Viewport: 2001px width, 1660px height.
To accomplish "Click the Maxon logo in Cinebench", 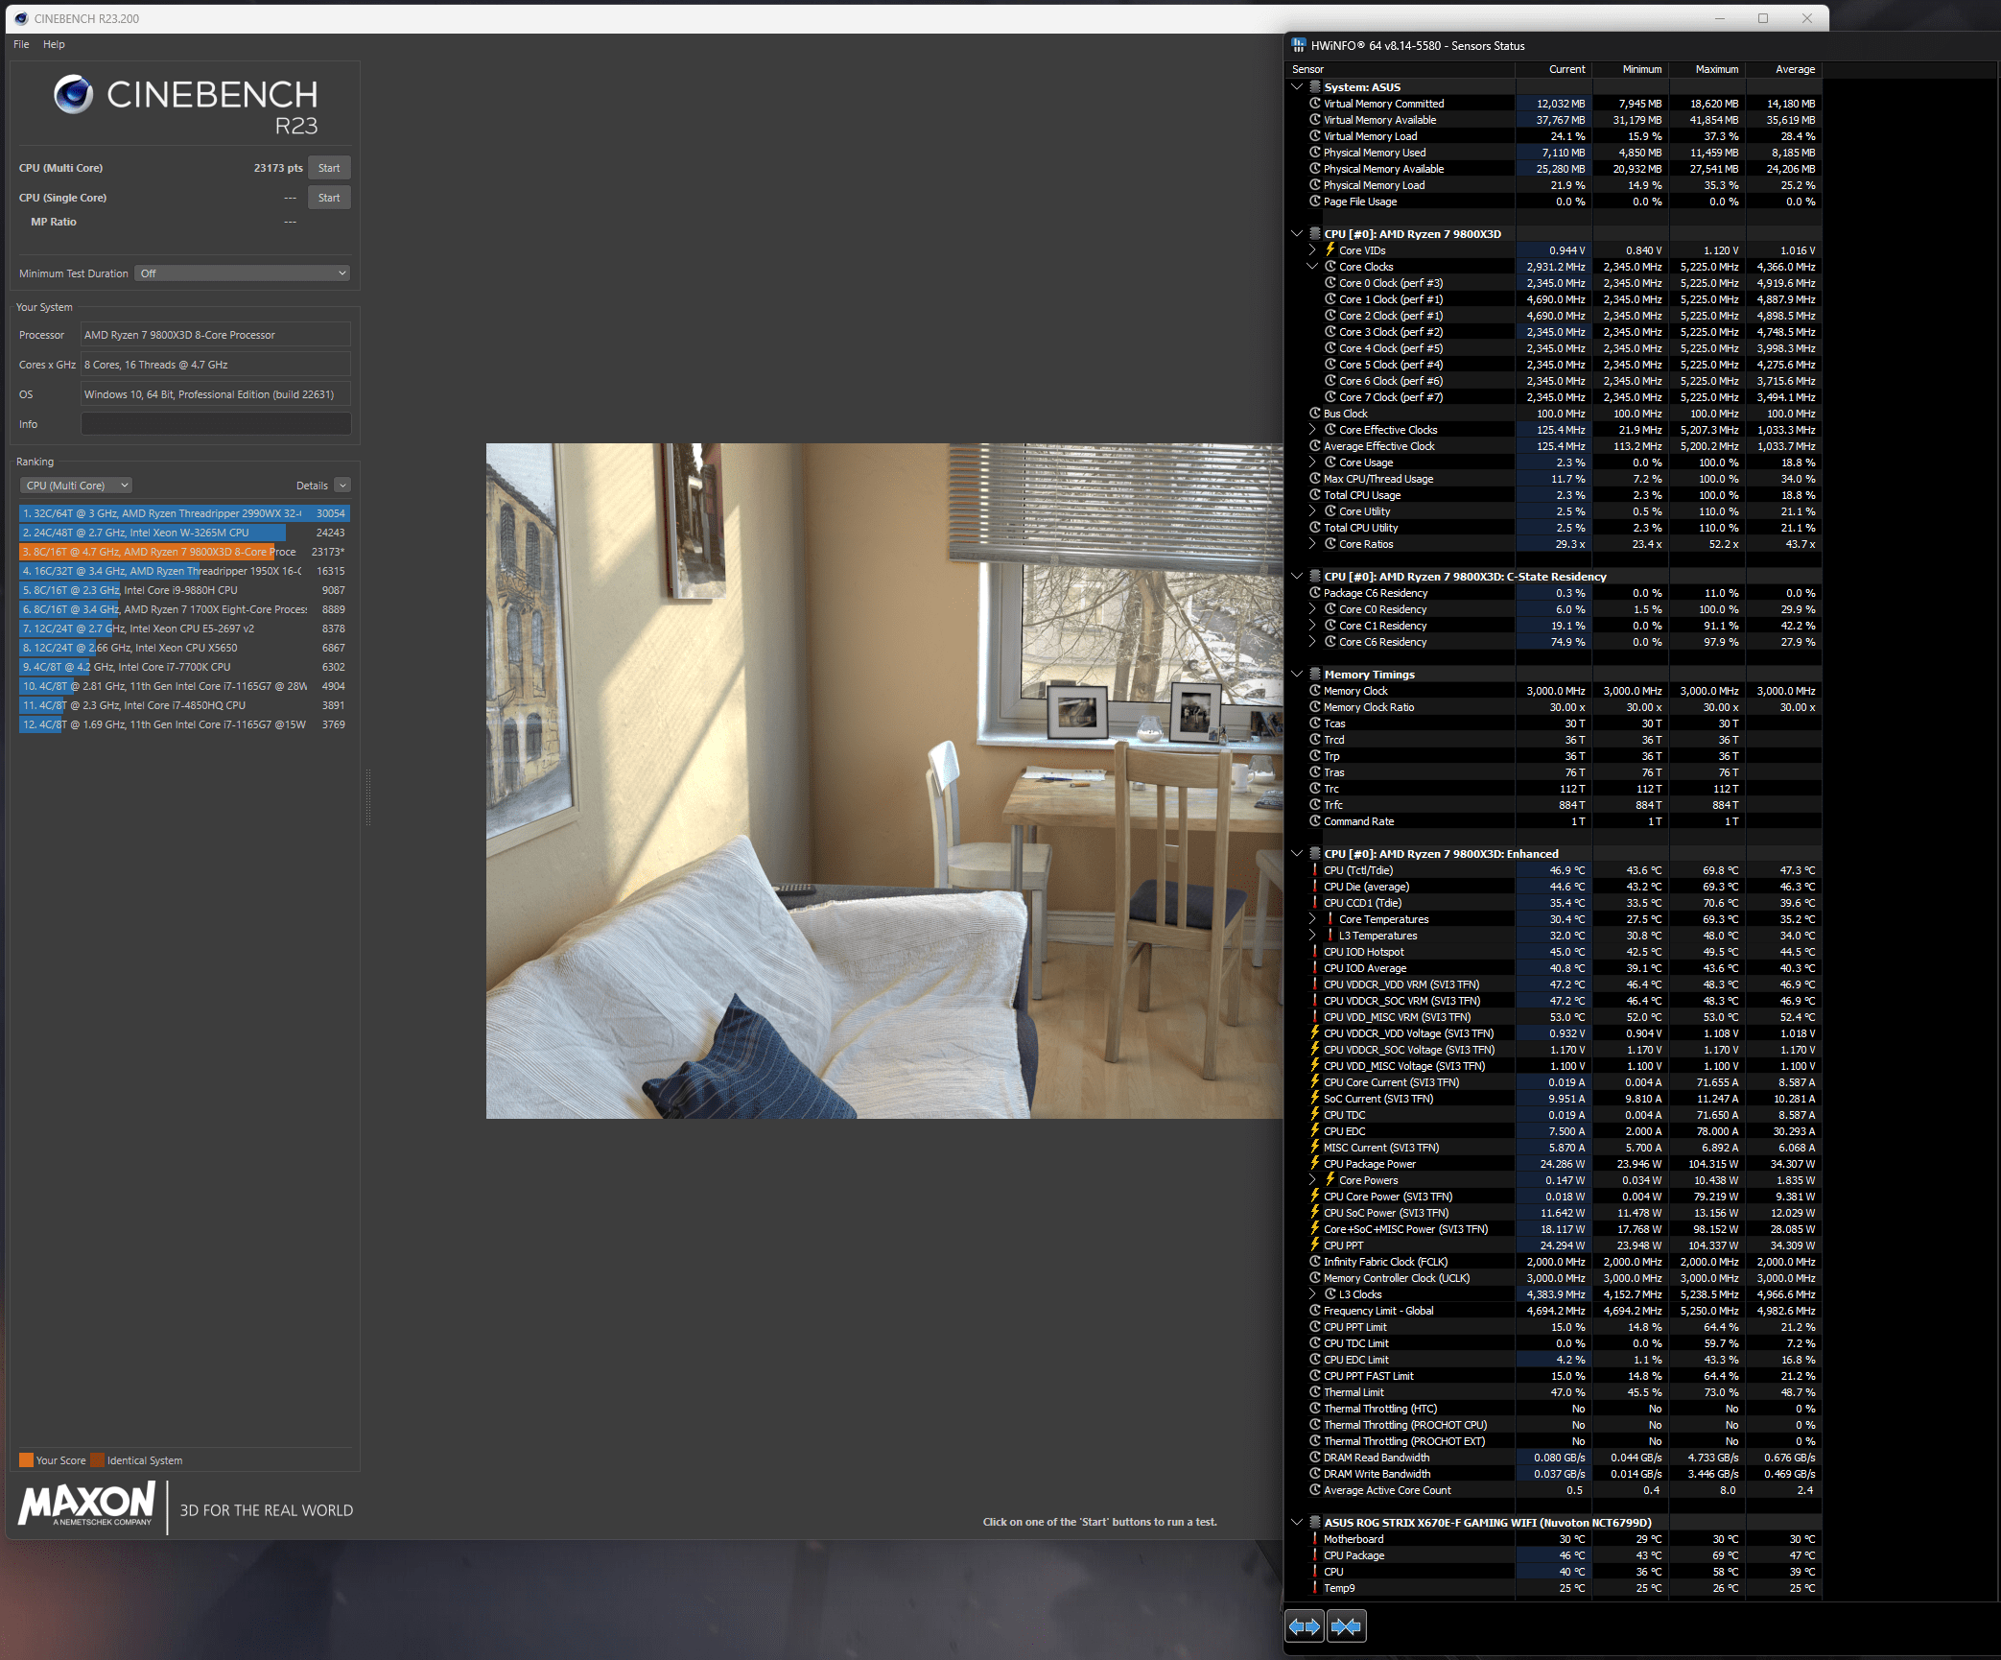I will click(86, 1503).
